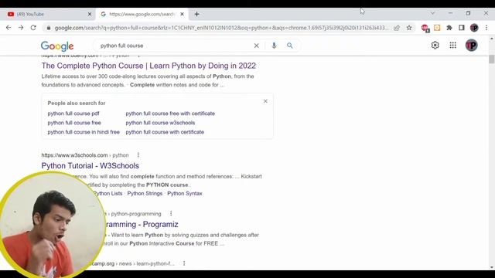Close the YouTube tab
This screenshot has height=278, width=495.
coord(90,14)
